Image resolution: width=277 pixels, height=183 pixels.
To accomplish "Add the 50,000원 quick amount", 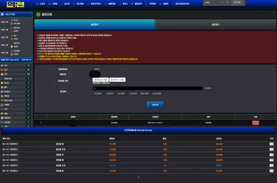I will [121, 93].
